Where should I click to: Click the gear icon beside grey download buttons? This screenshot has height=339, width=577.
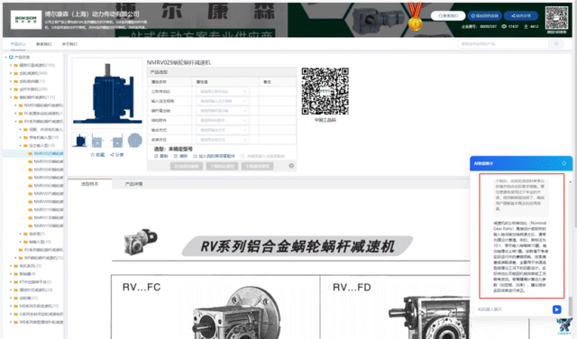tap(291, 166)
